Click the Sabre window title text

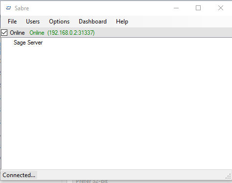click(22, 8)
